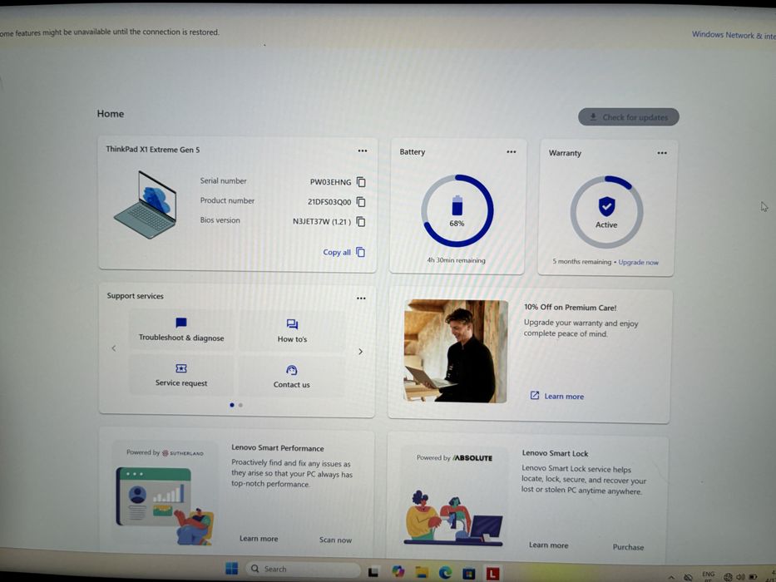Open the Contact us tile
The height and width of the screenshot is (582, 776).
291,377
